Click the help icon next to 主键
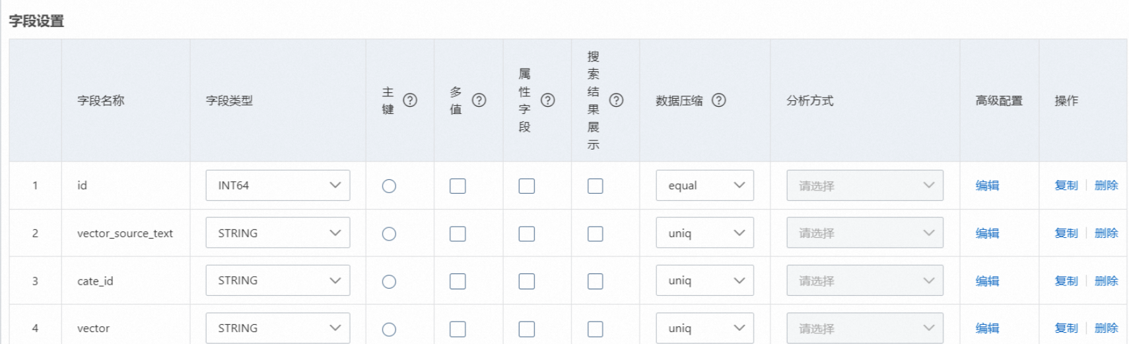This screenshot has width=1129, height=344. [410, 100]
